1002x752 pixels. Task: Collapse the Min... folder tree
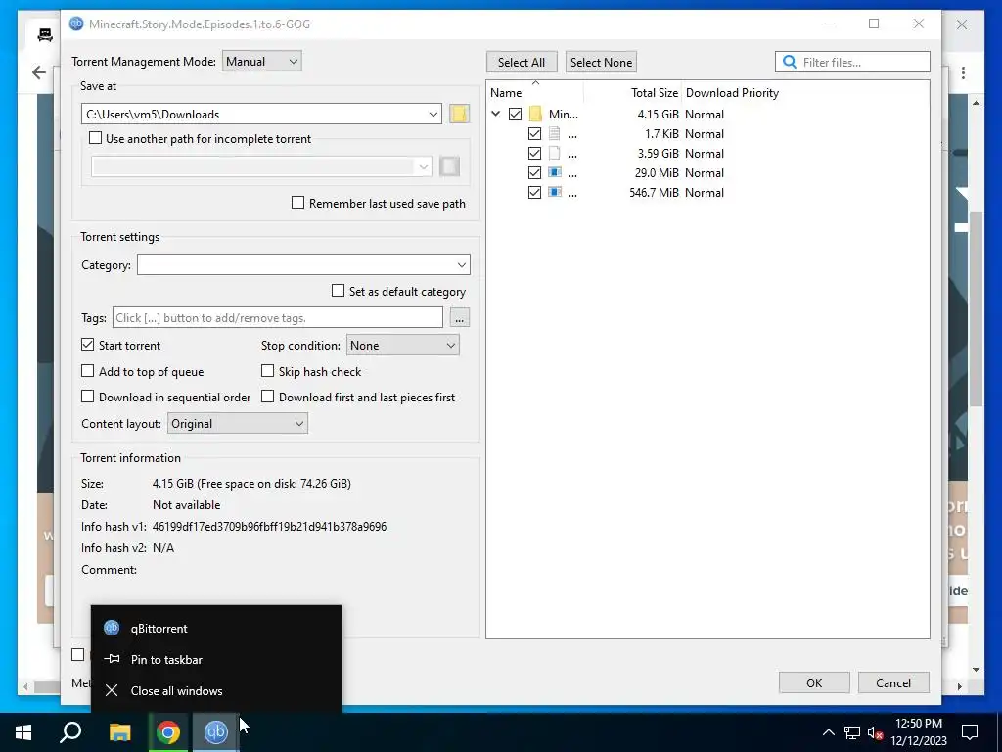495,114
